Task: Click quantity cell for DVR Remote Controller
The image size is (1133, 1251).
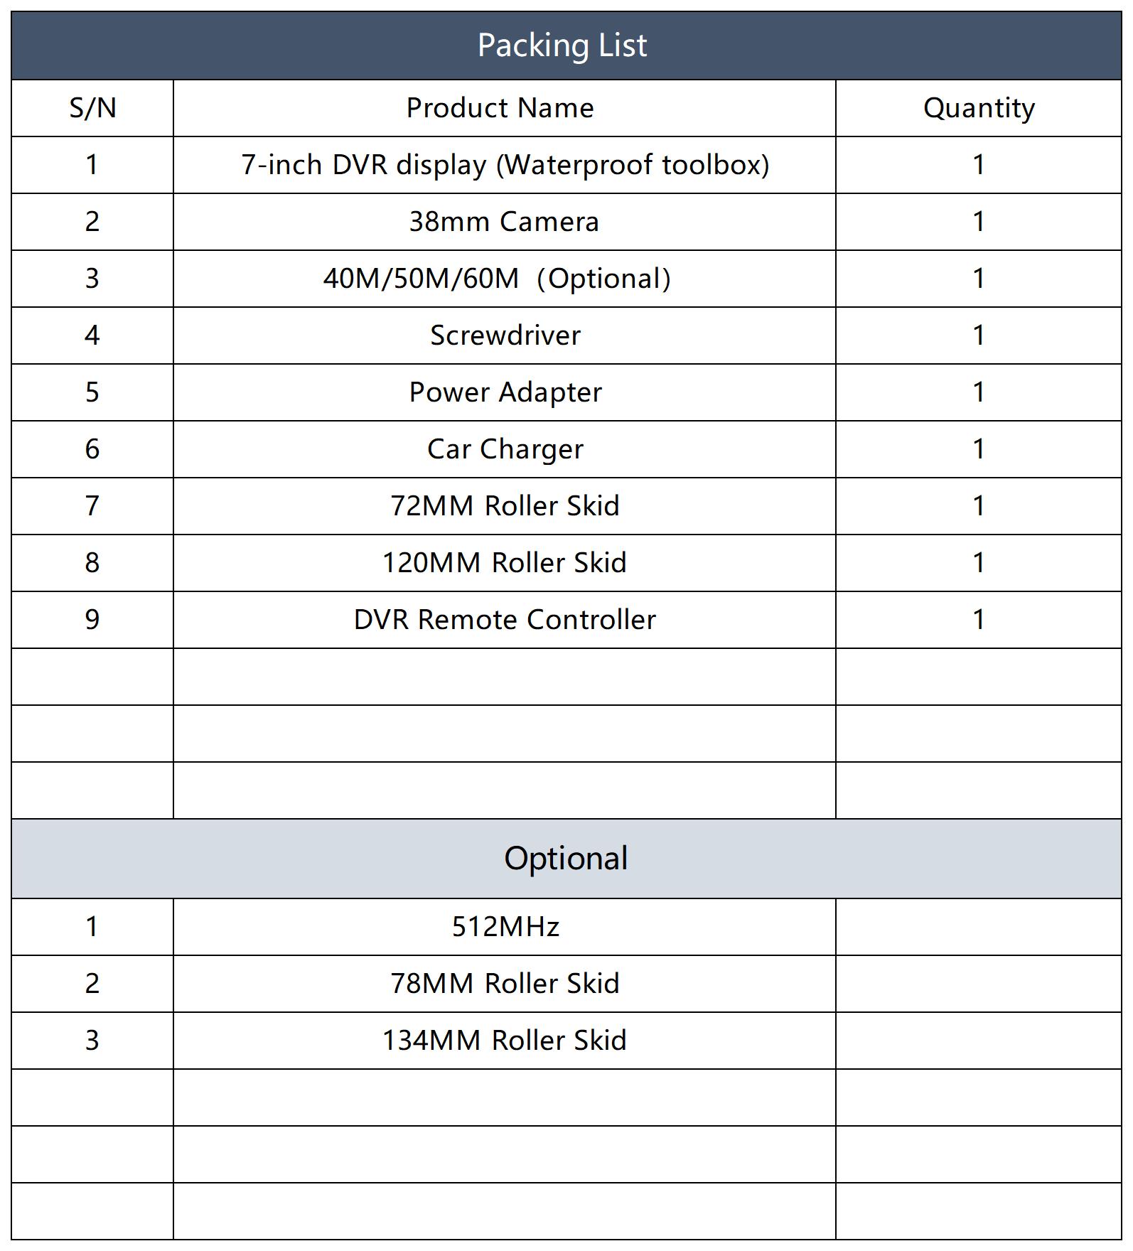Action: pos(979,620)
